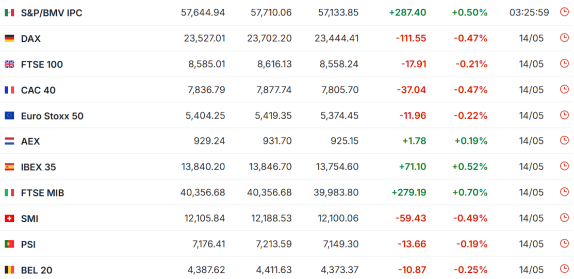Go to the FTSE 100 index link
Screen dimensions: 574x279
click(42, 64)
